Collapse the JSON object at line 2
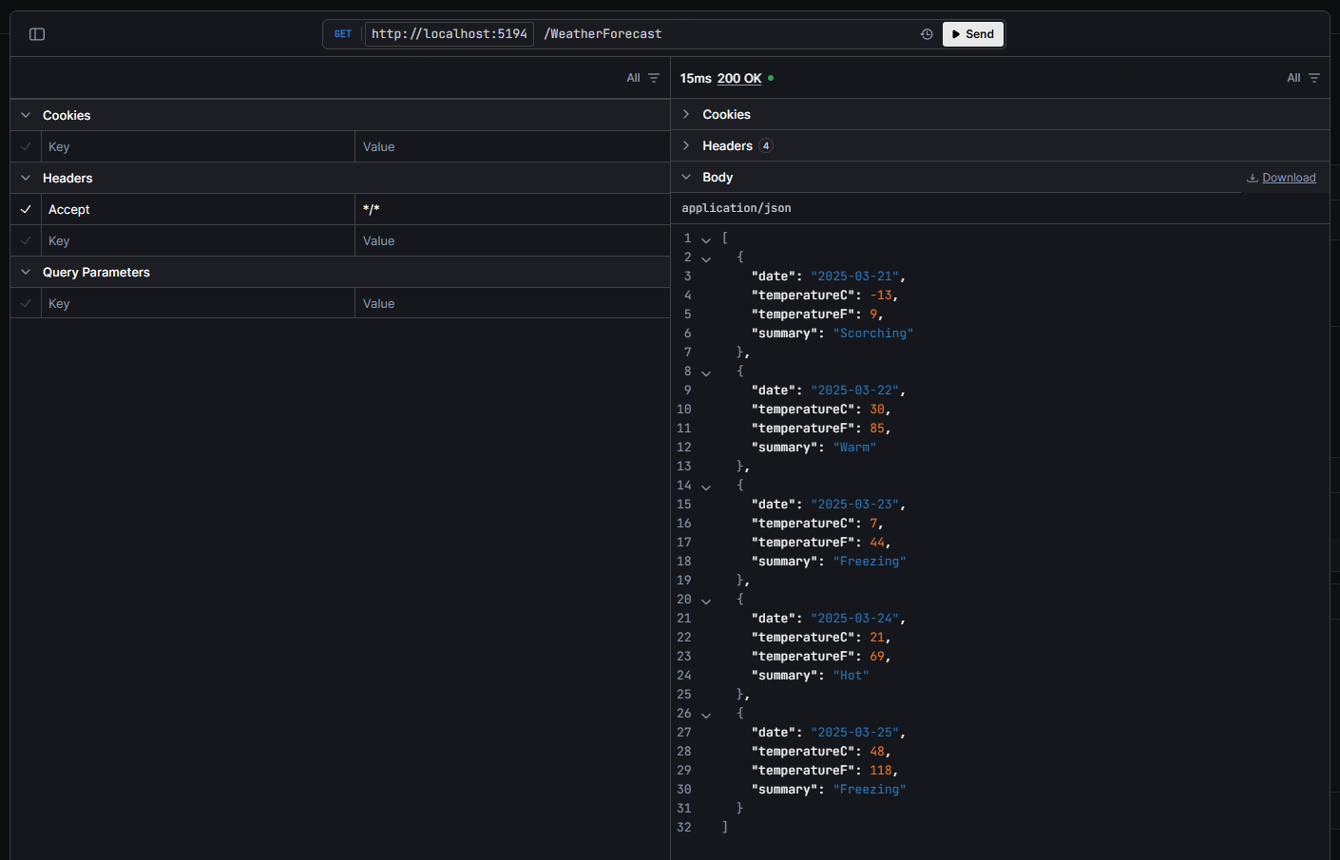1340x860 pixels. point(705,257)
